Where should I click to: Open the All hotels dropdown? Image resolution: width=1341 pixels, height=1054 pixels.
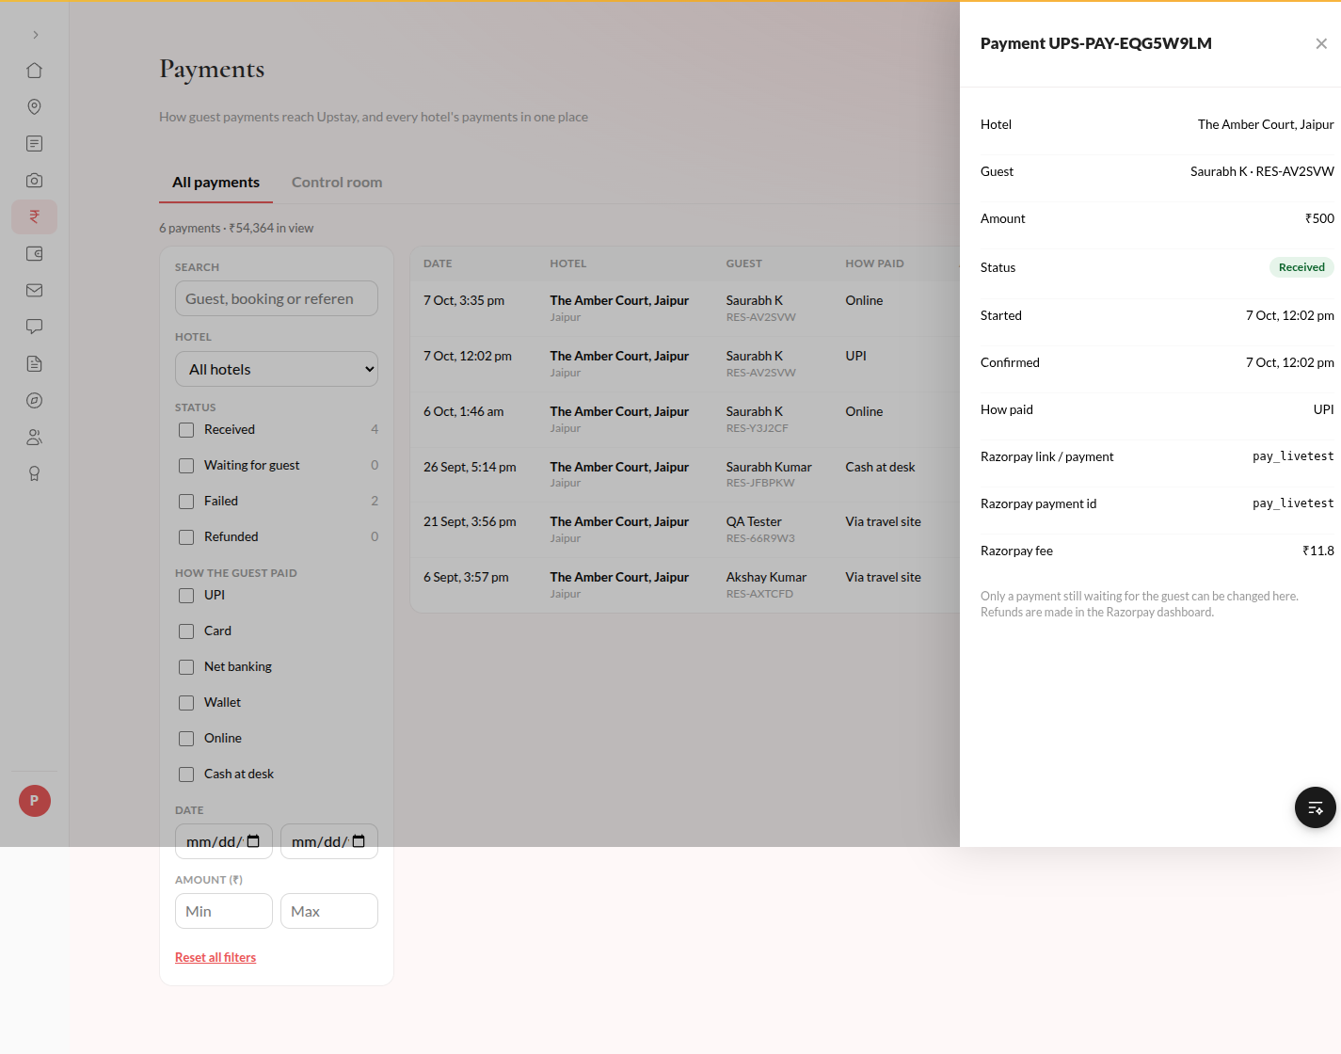pos(277,369)
